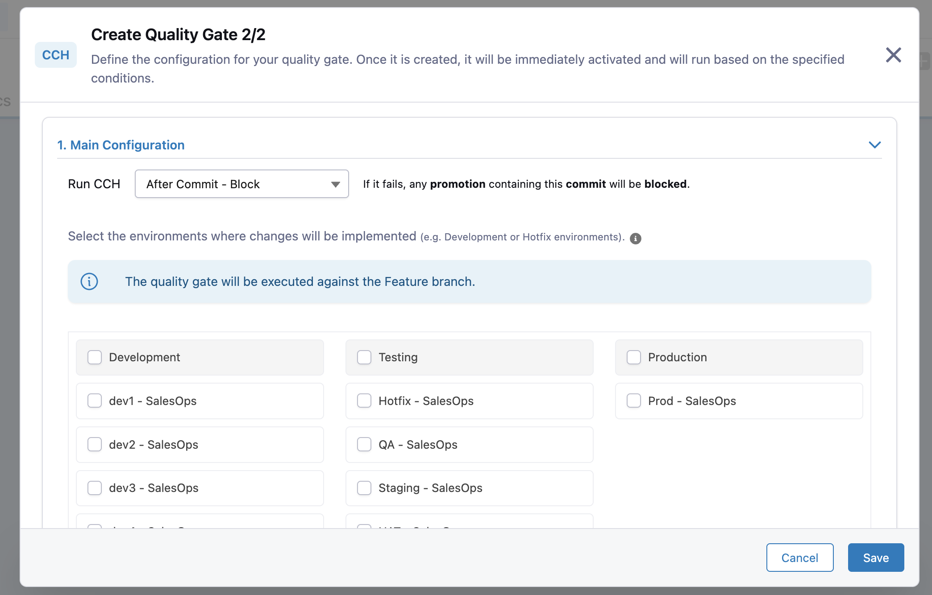Check the dev1 - SalesOps checkbox
The height and width of the screenshot is (595, 932).
(x=95, y=401)
